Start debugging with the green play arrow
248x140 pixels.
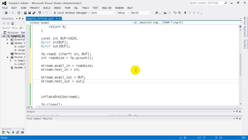pyautogui.click(x=55, y=13)
